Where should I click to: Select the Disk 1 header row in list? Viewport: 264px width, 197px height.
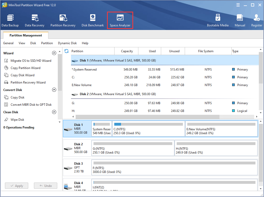(165, 60)
